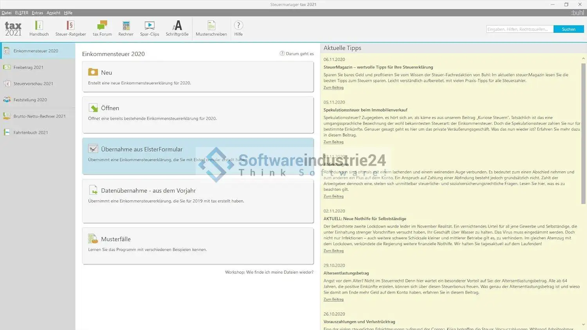The height and width of the screenshot is (330, 587).
Task: Create a new tax return with Neu
Action: (198, 77)
